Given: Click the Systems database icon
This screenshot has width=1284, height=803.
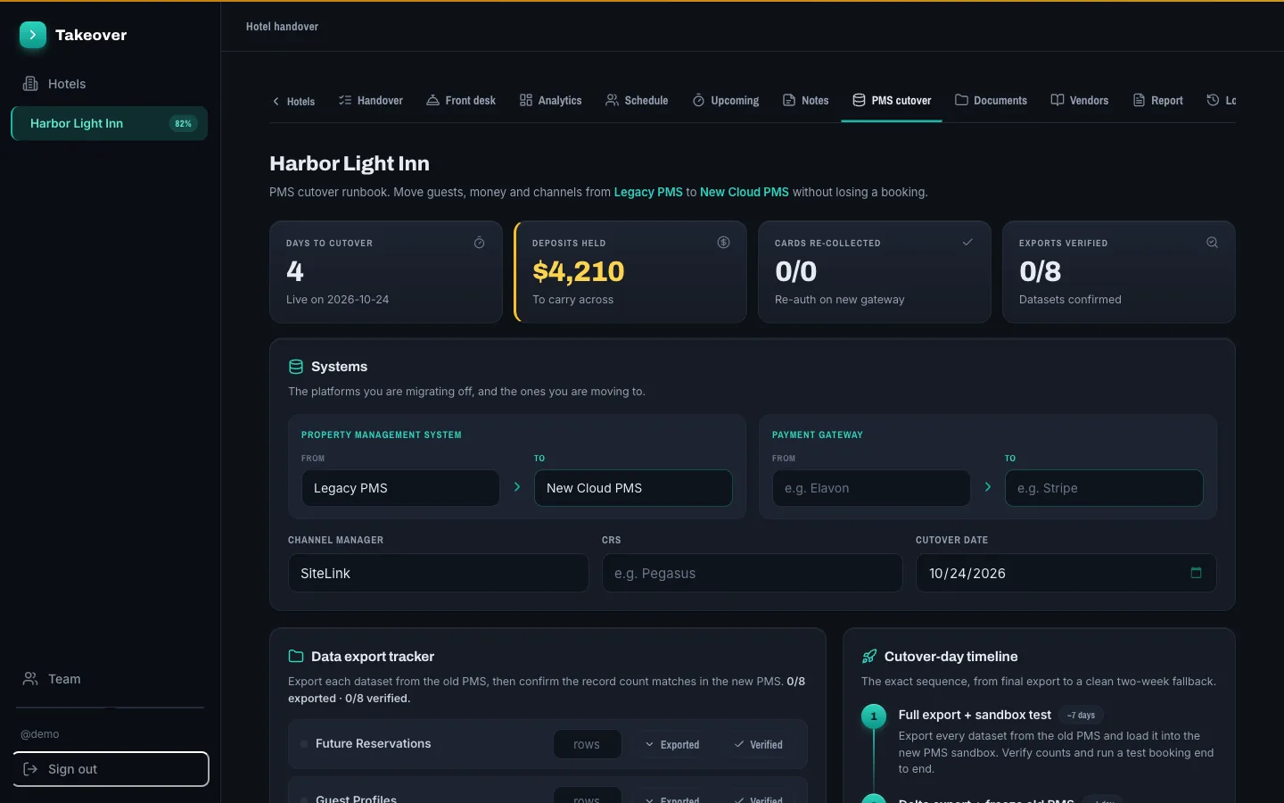Looking at the screenshot, I should [x=296, y=367].
